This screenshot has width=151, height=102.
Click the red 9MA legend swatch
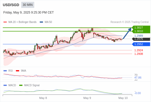pyautogui.click(x=17, y=71)
